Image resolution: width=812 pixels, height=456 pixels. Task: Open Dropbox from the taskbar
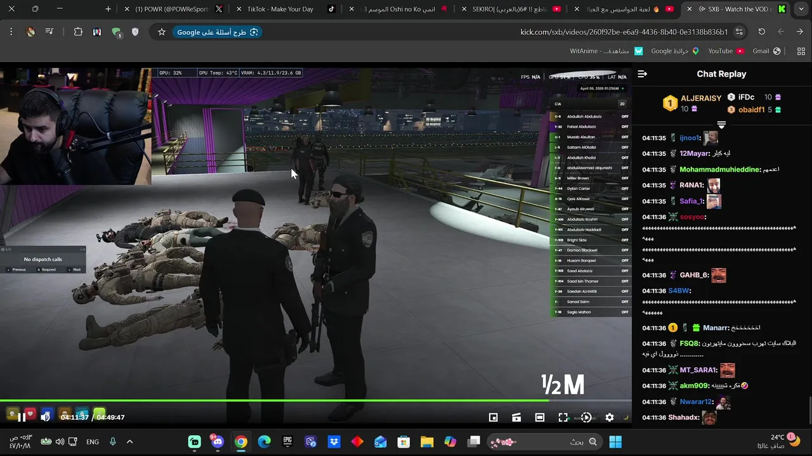point(334,441)
